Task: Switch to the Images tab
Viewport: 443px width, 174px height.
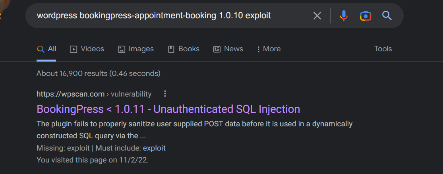Action: pos(135,49)
